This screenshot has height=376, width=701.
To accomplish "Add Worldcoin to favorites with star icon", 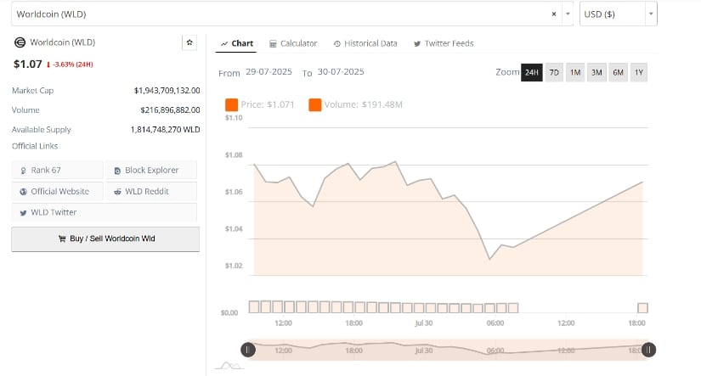I will pyautogui.click(x=189, y=42).
